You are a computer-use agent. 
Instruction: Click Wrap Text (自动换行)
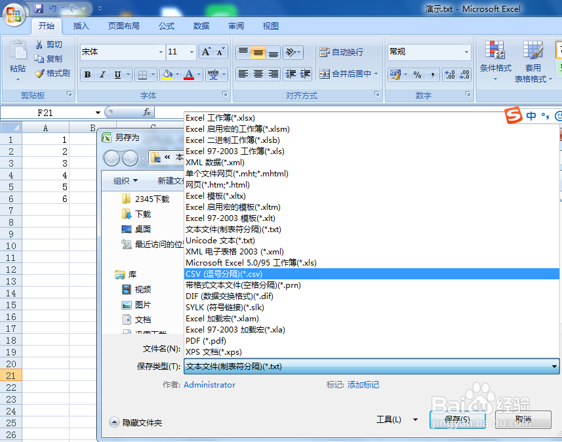342,52
